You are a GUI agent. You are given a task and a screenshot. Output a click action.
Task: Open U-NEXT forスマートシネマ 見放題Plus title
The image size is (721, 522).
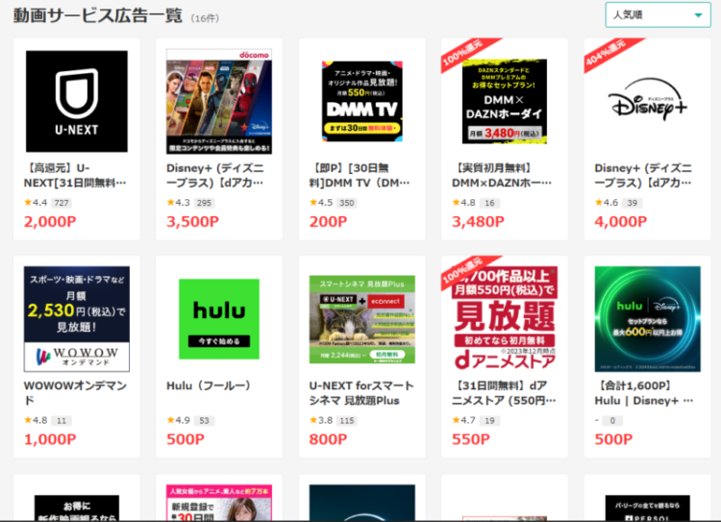361,393
